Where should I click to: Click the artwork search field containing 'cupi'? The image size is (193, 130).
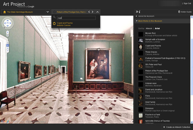(x=76, y=18)
